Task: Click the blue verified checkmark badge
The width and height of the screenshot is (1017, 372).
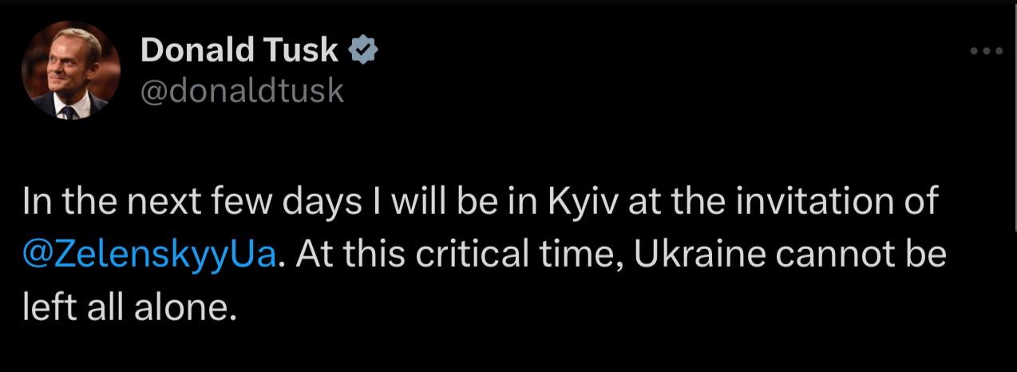Action: click(364, 51)
